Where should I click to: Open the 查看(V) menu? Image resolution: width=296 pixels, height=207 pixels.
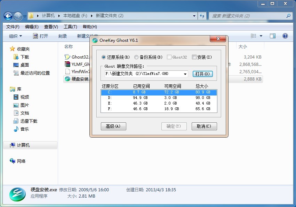point(50,26)
